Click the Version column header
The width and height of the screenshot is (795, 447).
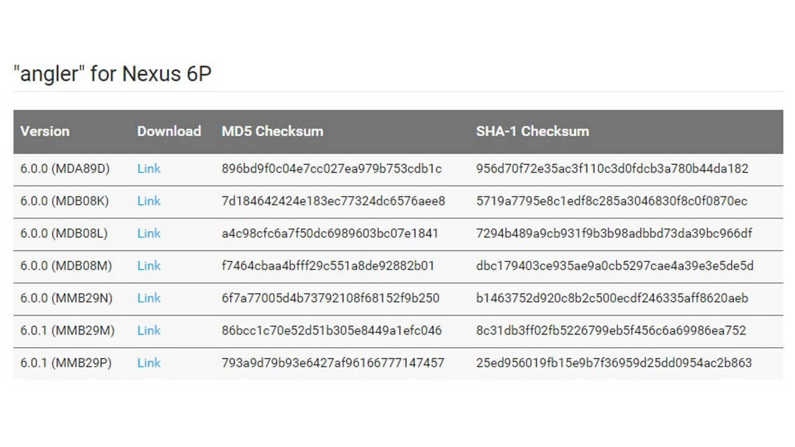coord(45,131)
